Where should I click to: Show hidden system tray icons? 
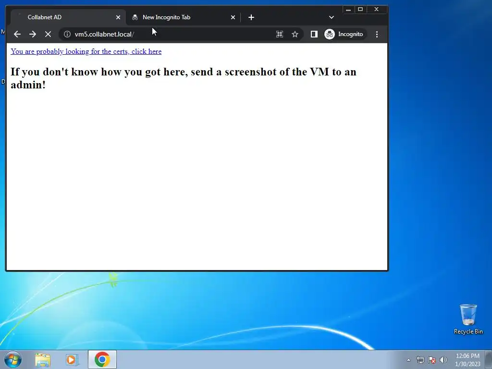click(x=408, y=360)
